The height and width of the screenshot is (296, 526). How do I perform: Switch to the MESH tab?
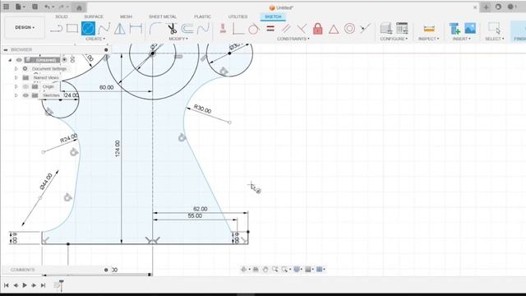pyautogui.click(x=126, y=16)
